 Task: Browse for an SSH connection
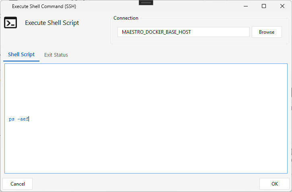[267, 32]
